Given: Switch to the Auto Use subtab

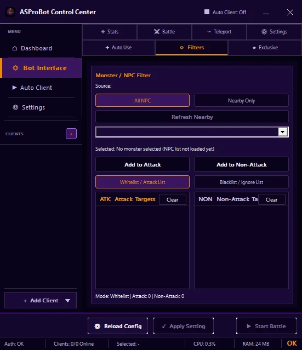Looking at the screenshot, I should click(118, 48).
